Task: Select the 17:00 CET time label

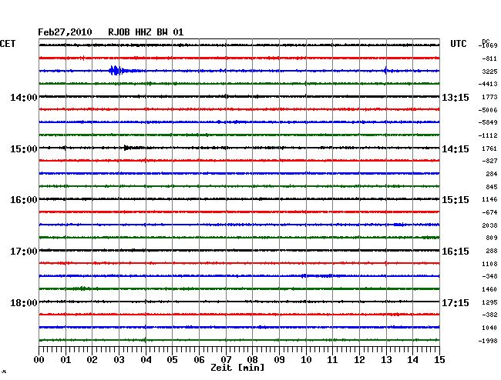Action: (x=24, y=252)
